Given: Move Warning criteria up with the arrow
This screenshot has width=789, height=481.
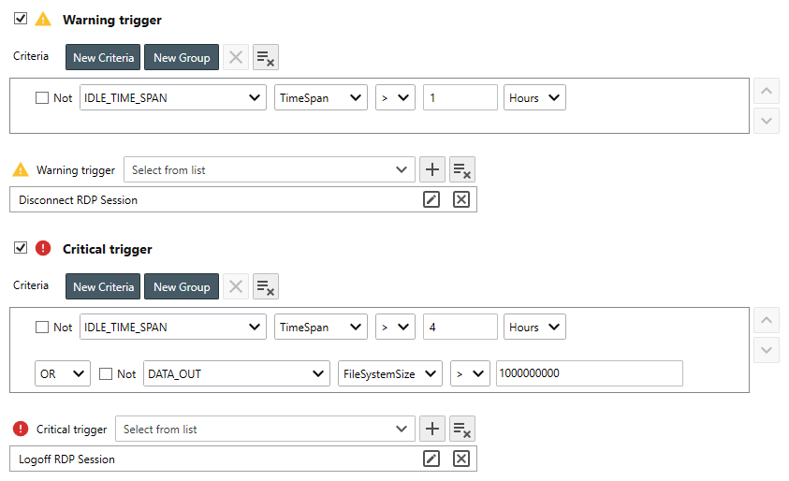Looking at the screenshot, I should pos(766,92).
